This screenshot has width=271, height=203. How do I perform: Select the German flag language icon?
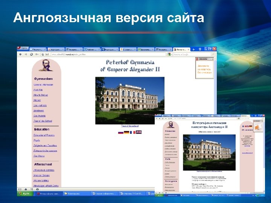click(x=126, y=132)
